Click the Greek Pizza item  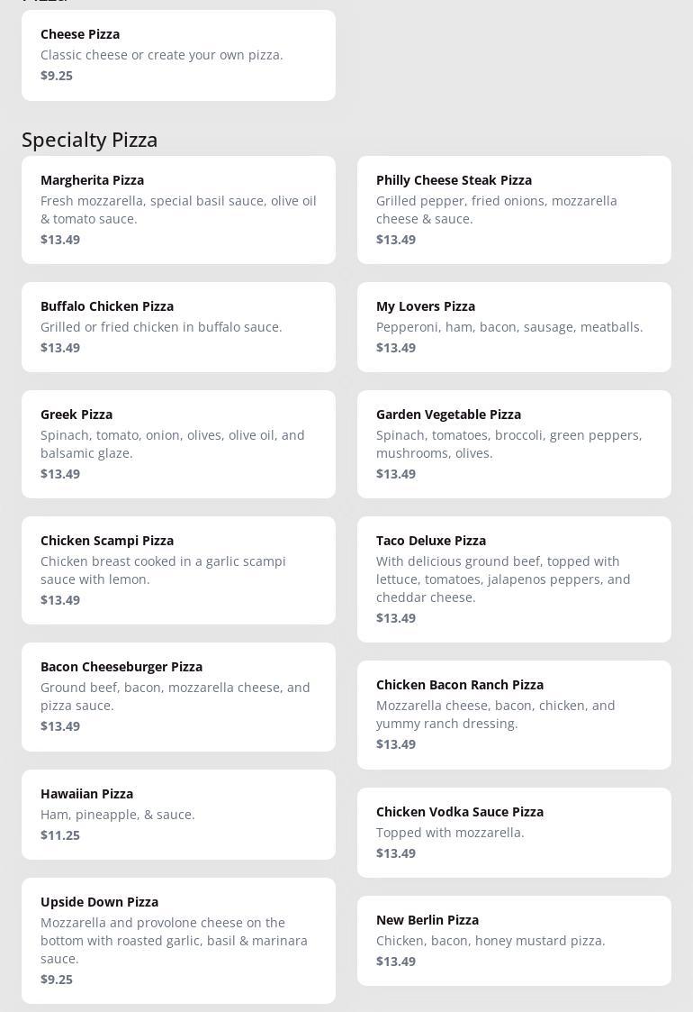[x=178, y=443]
